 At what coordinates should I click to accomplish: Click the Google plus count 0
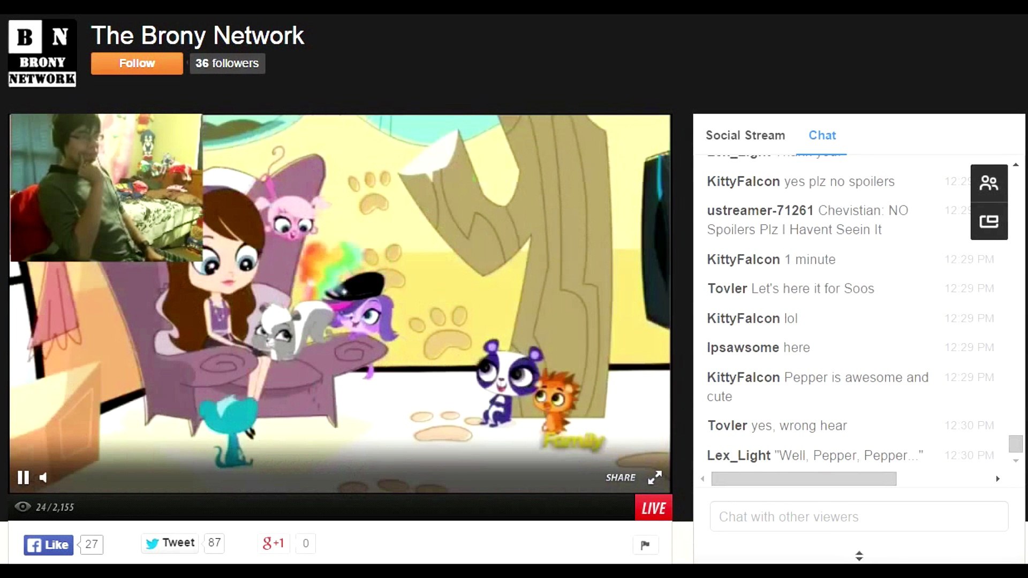[x=305, y=543]
